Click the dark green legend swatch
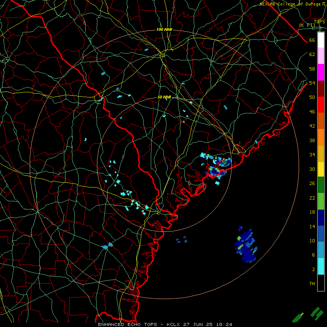Viewport: 327px width, 327px height. point(321,185)
